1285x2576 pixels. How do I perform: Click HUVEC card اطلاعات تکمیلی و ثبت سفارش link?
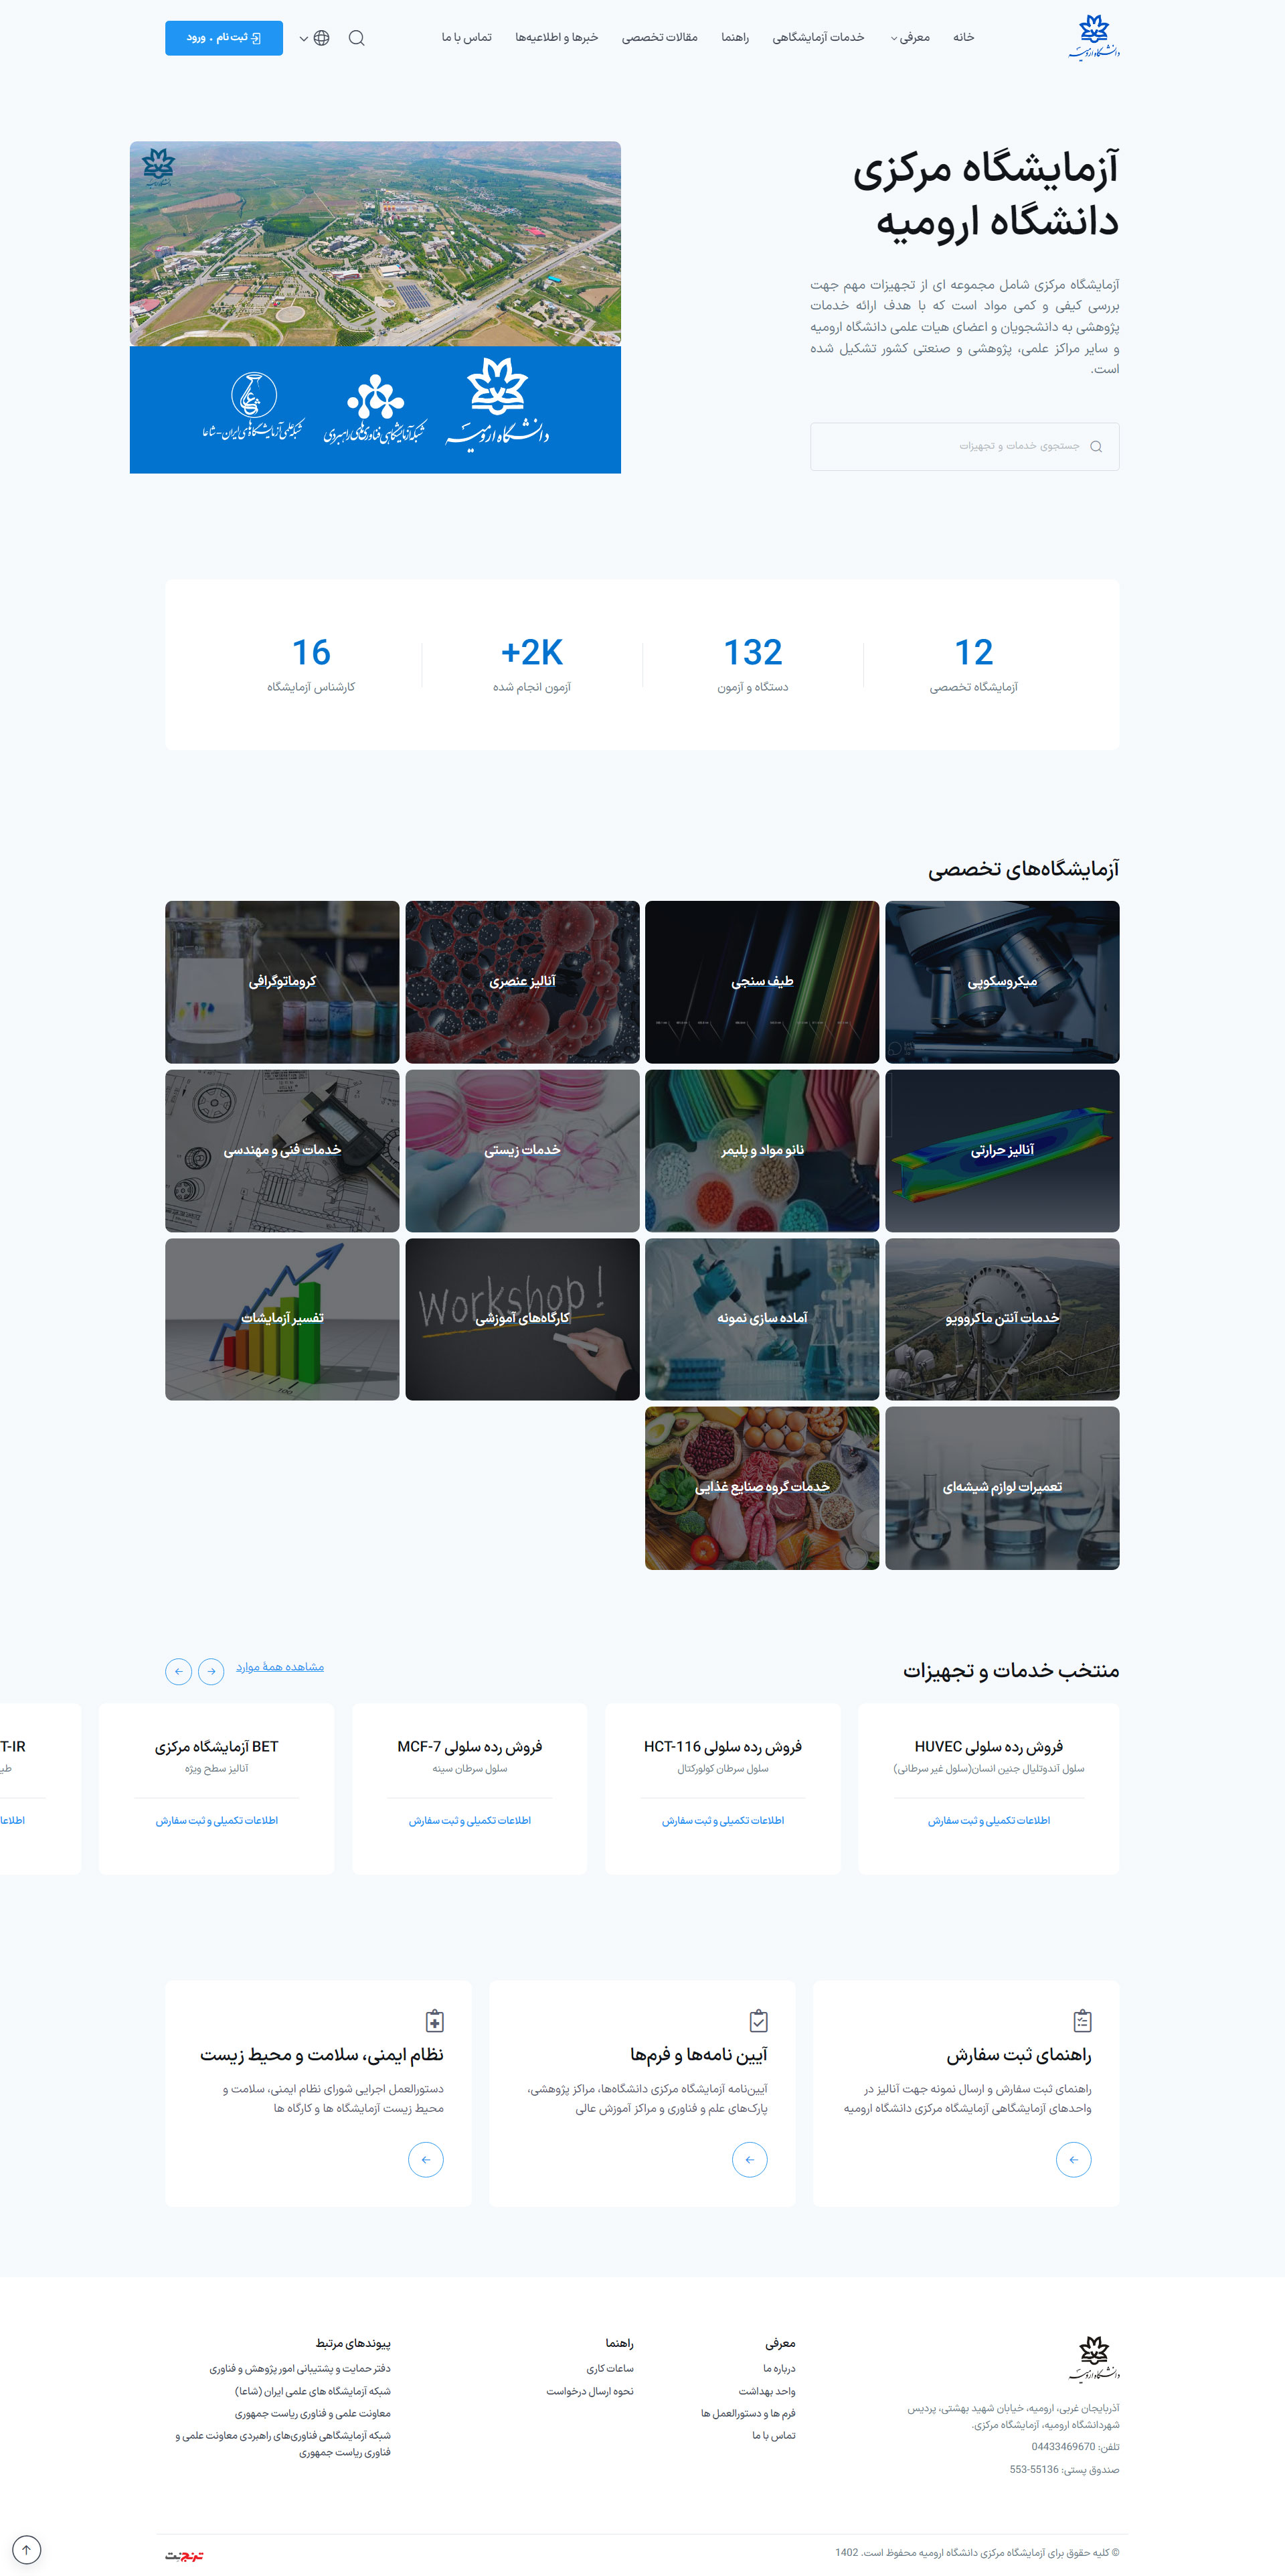(x=989, y=1820)
